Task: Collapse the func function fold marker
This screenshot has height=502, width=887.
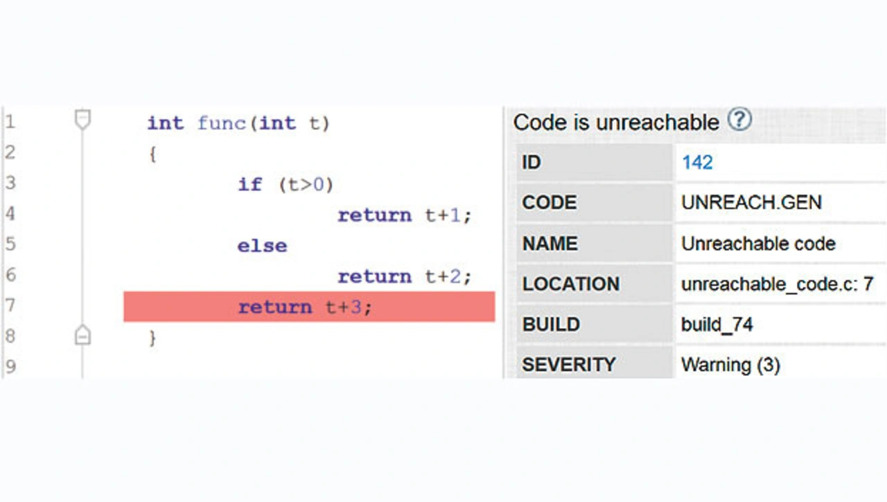Action: 82,120
